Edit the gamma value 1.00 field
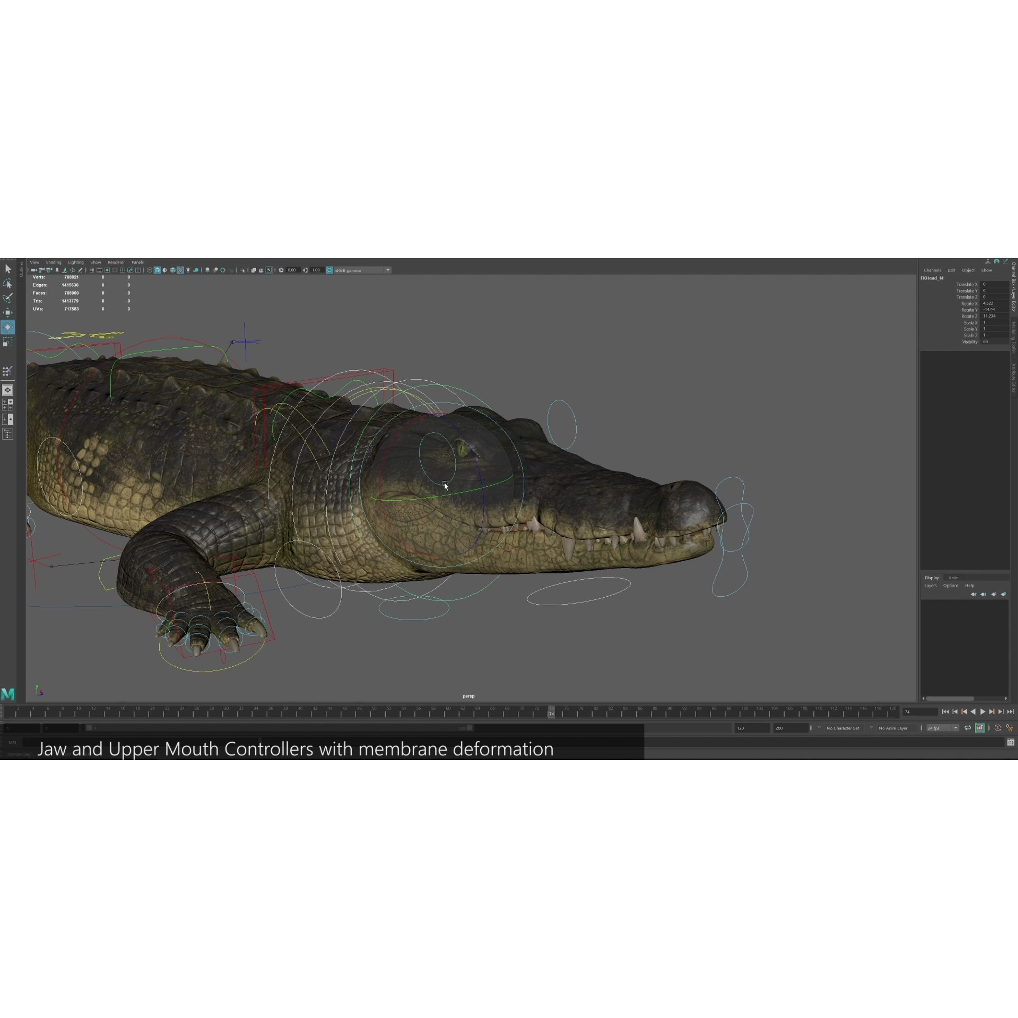The height and width of the screenshot is (1018, 1018). point(317,270)
